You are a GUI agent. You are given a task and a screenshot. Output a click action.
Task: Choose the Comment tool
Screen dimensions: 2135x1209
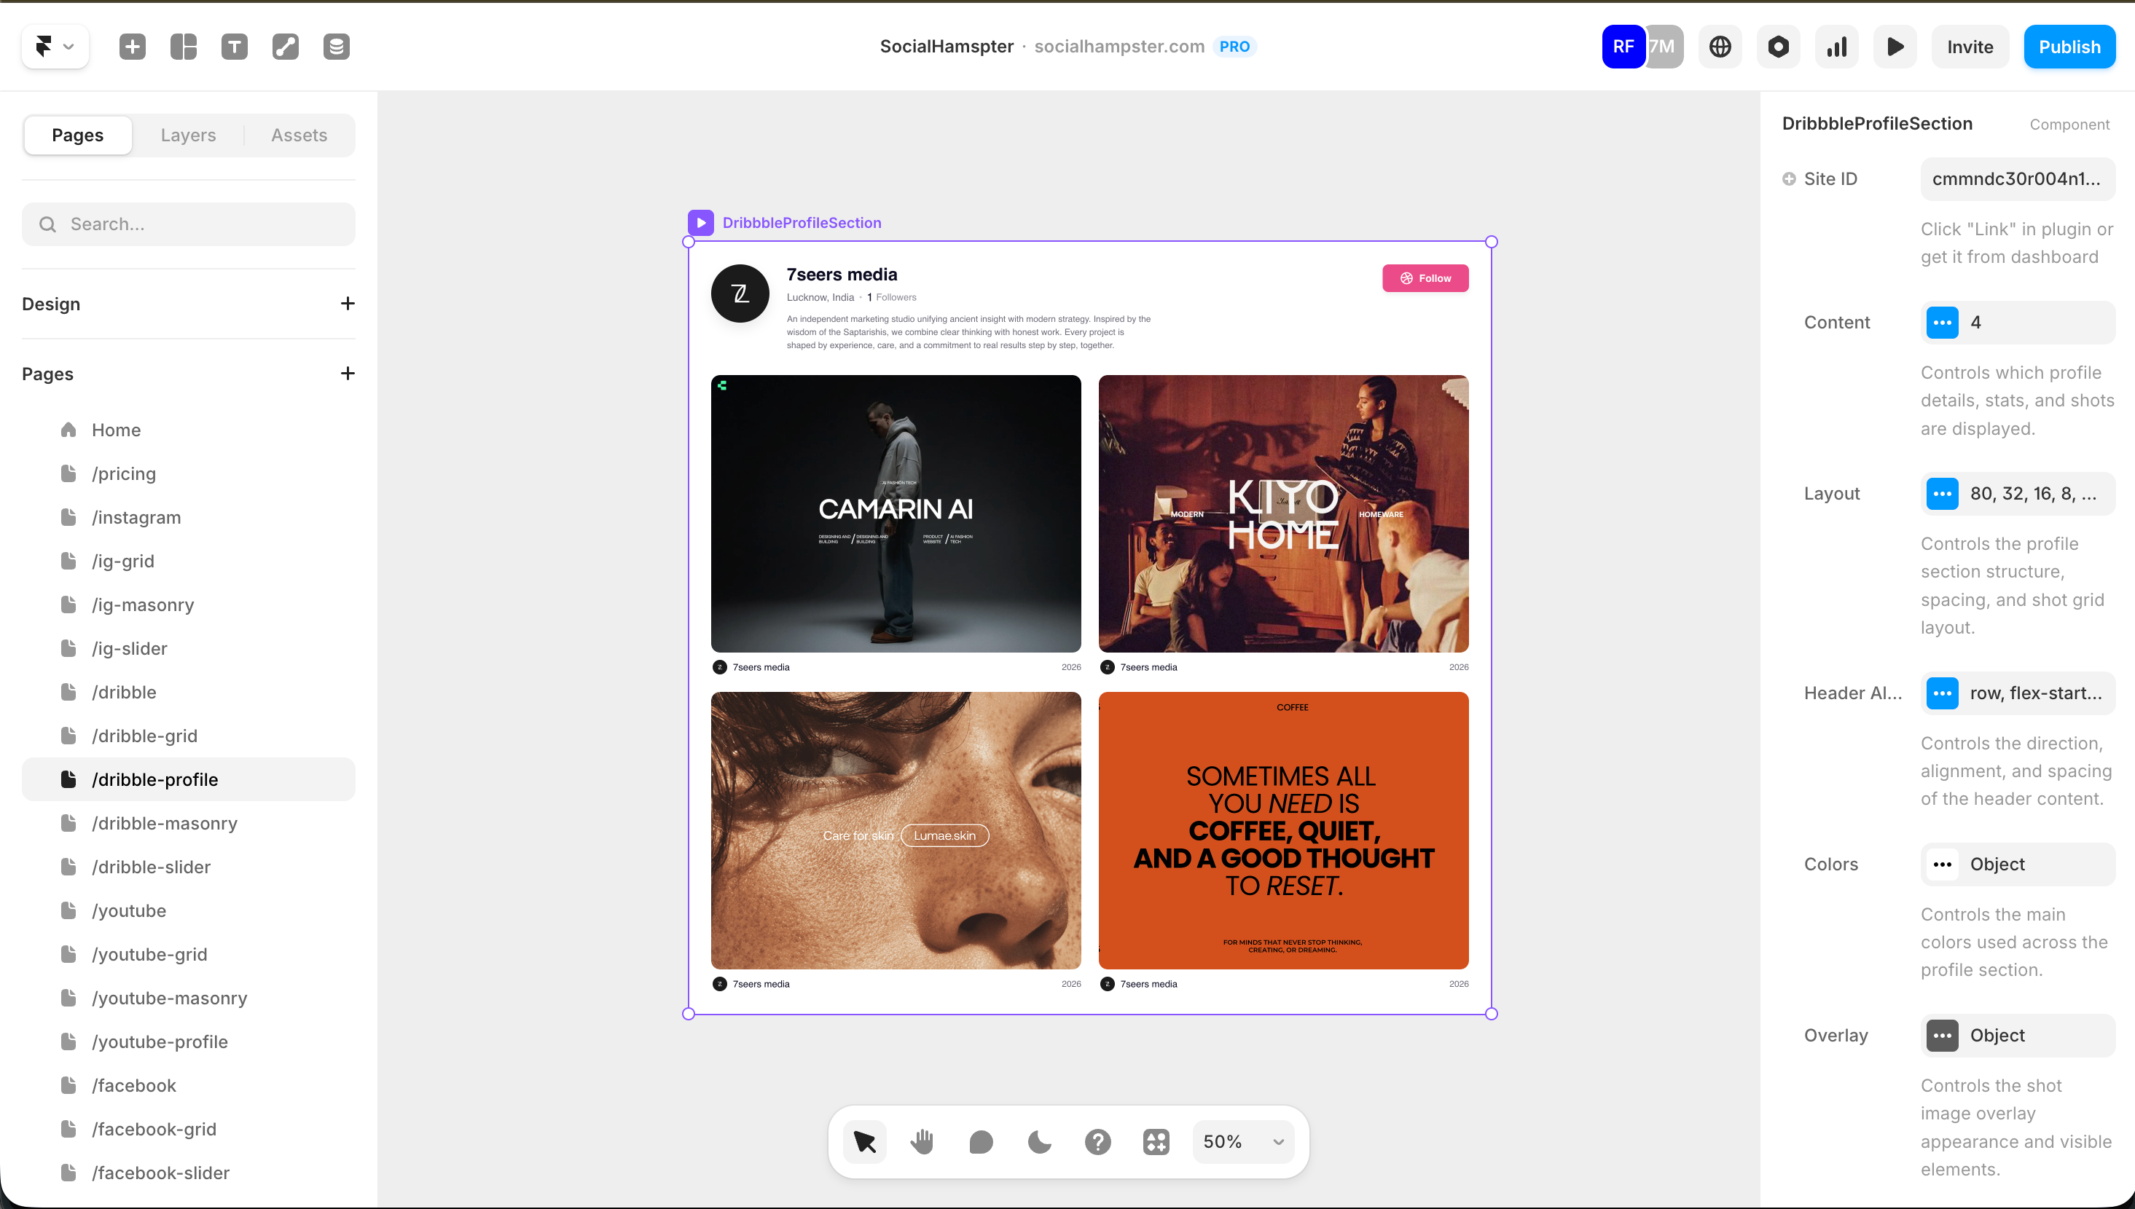point(981,1143)
